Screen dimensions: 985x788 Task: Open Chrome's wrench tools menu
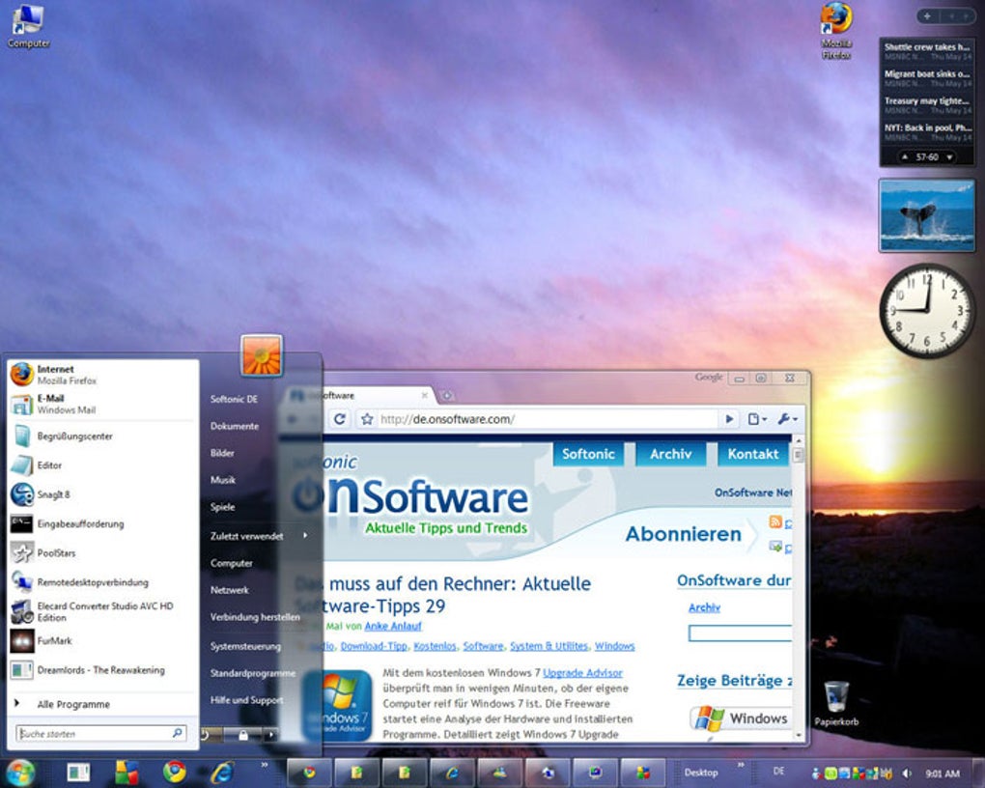tap(787, 419)
